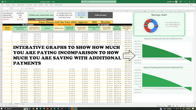Click the Cancel formula X icon
This screenshot has width=196, height=110.
click(x=15, y=8)
